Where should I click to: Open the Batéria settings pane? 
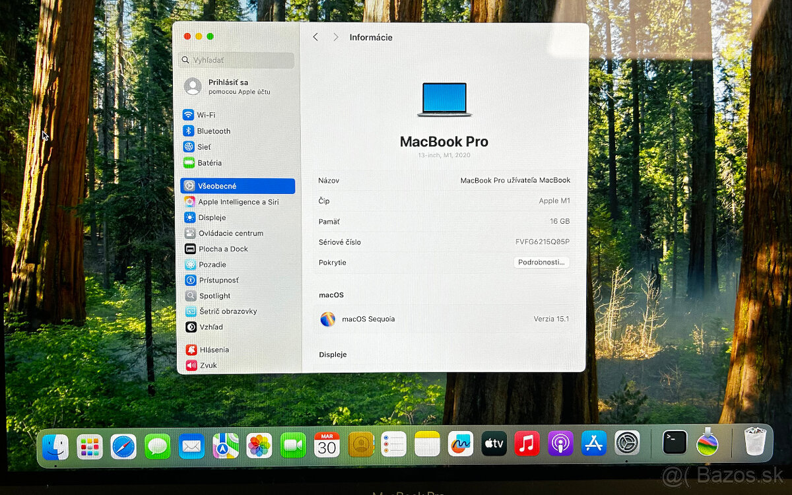point(209,162)
